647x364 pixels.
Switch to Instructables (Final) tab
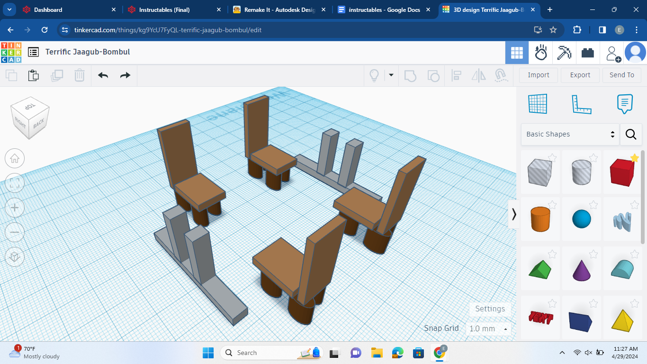[175, 9]
